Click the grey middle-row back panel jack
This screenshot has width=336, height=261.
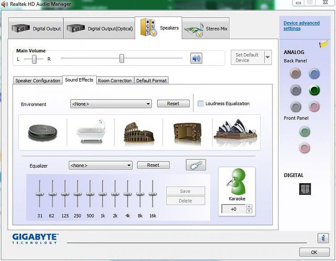click(x=296, y=90)
